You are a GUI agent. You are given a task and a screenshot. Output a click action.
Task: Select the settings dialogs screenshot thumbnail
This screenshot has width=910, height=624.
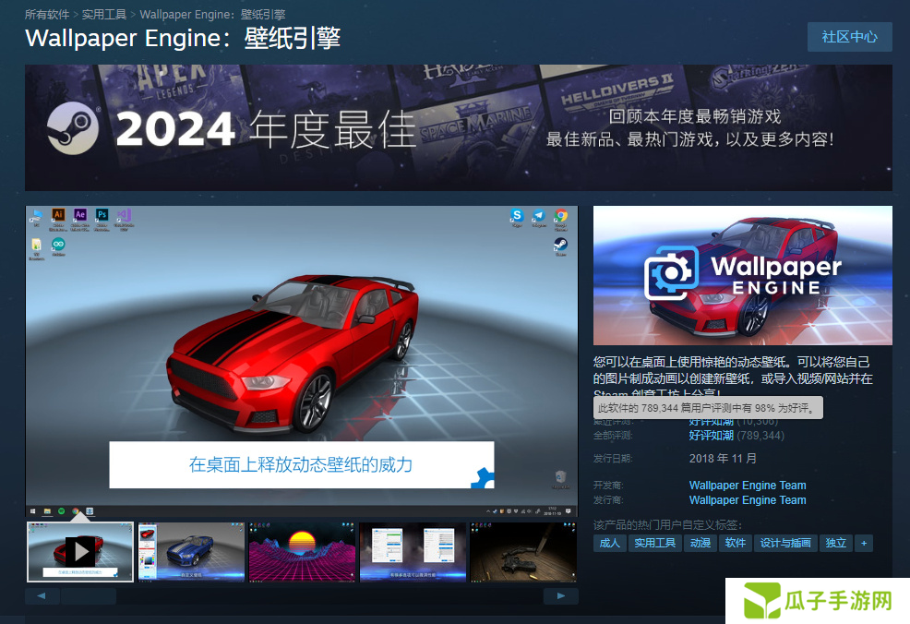[x=413, y=551]
